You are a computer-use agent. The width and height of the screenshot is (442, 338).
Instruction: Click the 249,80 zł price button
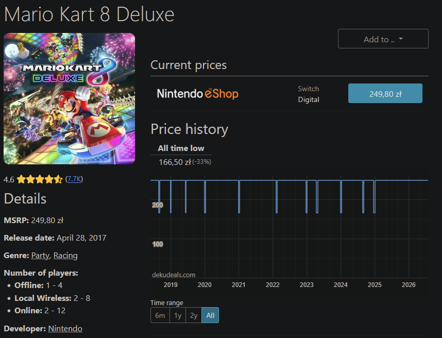tap(385, 93)
